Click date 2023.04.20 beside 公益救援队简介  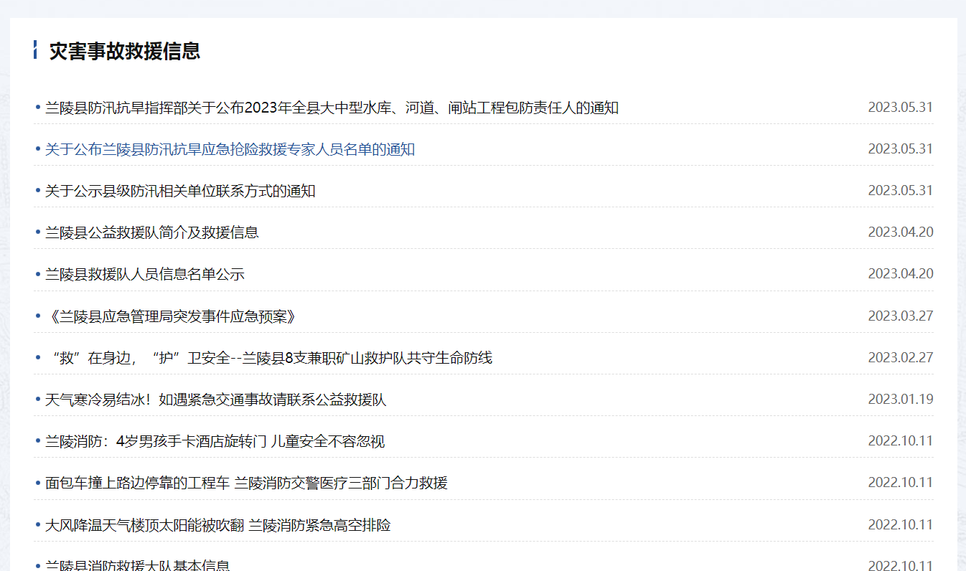tap(901, 232)
